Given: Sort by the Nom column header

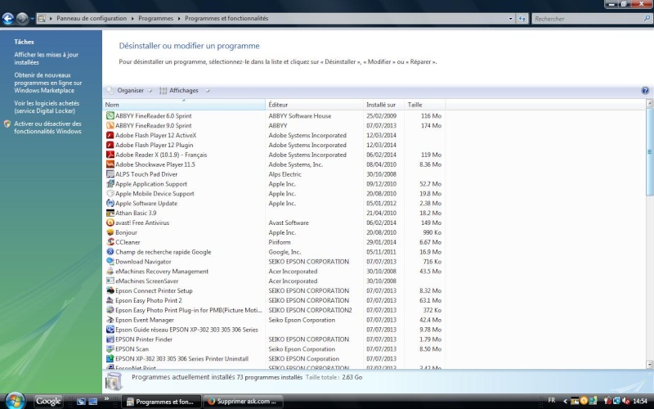Looking at the screenshot, I should 184,105.
